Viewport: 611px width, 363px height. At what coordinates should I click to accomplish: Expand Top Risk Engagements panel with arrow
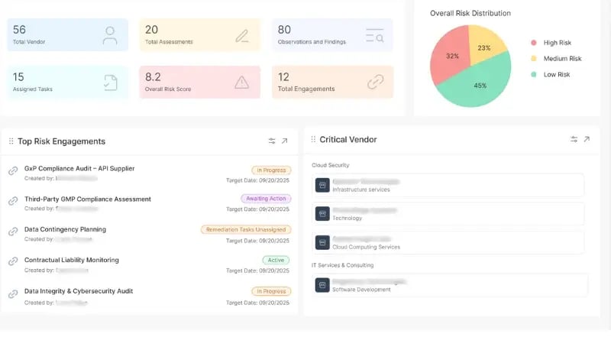click(285, 141)
